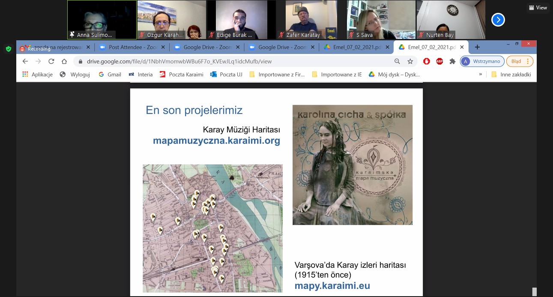Close the active Emel_07_02_2021.pdf tab
The height and width of the screenshot is (297, 553).
tap(462, 47)
